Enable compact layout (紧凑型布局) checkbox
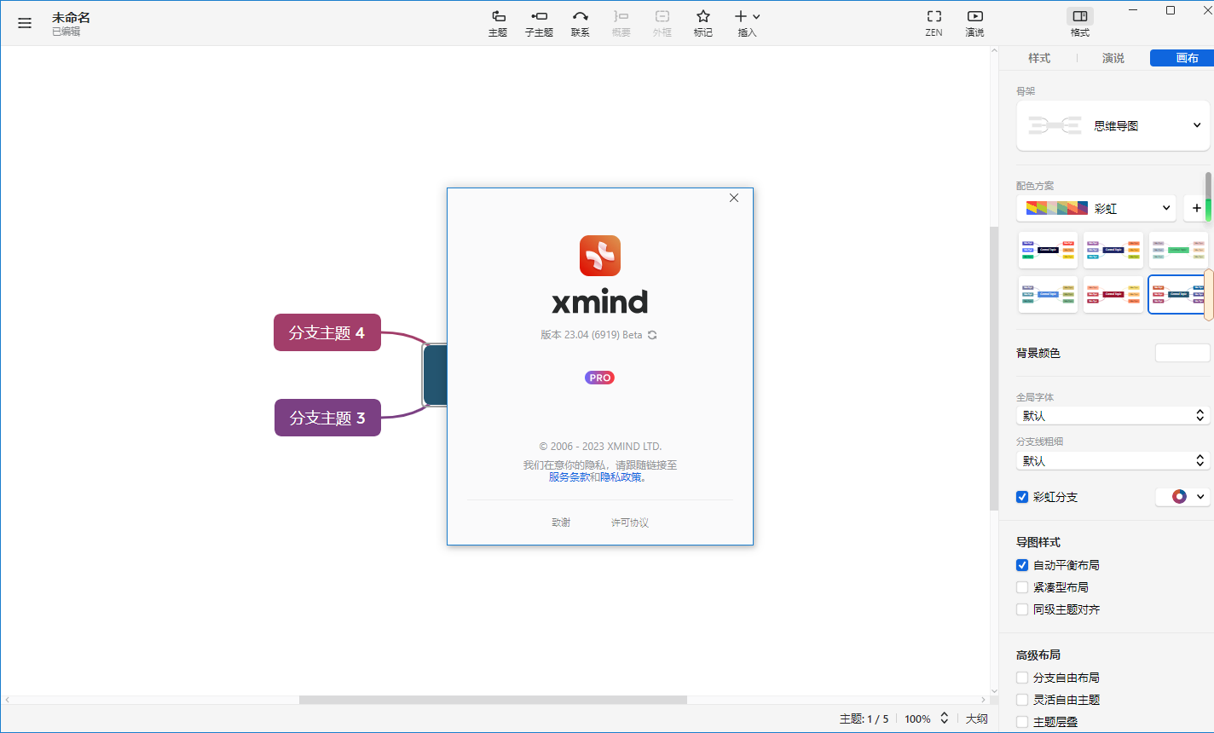Screen dimensions: 1214x733 [1022, 587]
